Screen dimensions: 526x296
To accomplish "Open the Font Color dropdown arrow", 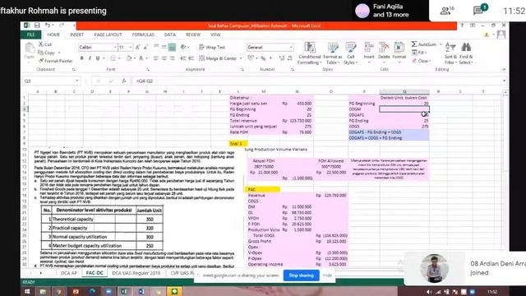I will 146,58.
